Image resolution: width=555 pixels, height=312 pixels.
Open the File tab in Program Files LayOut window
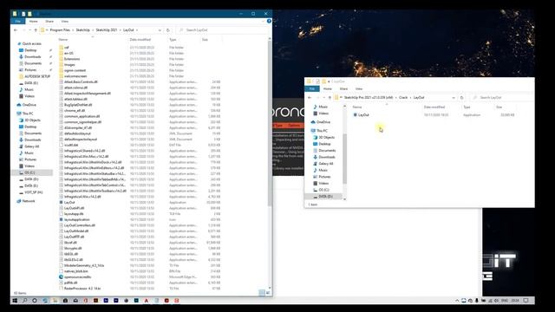coord(18,21)
